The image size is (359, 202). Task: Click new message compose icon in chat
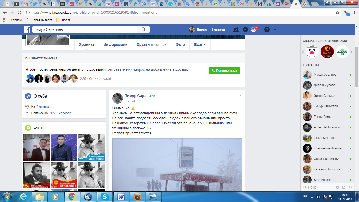[344, 187]
